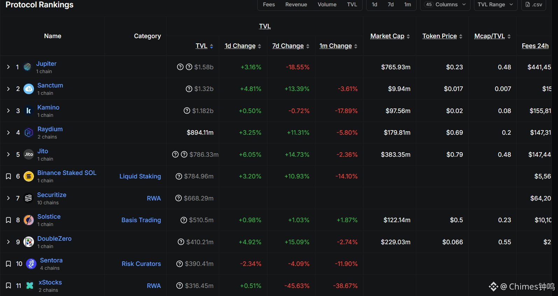Image resolution: width=558 pixels, height=296 pixels.
Task: Open the RWA category link for Securitize
Action: [x=154, y=198]
